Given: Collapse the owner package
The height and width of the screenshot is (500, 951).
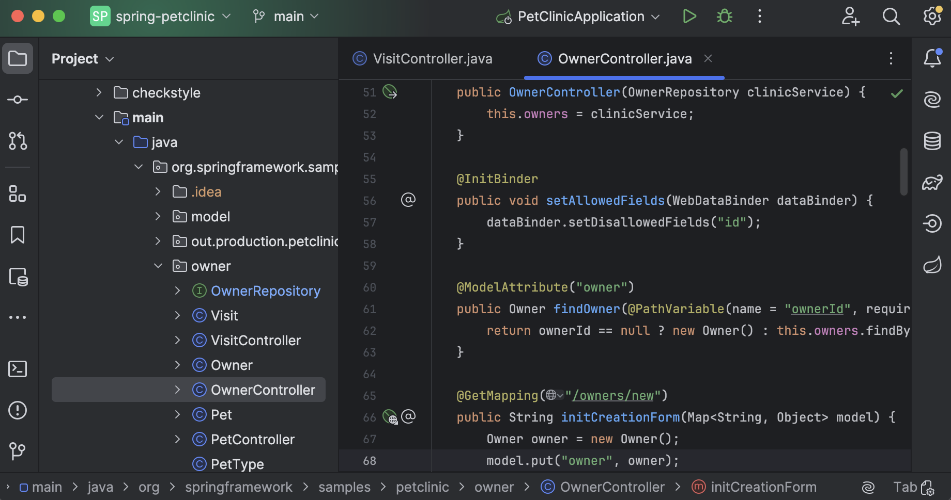Looking at the screenshot, I should click(158, 266).
